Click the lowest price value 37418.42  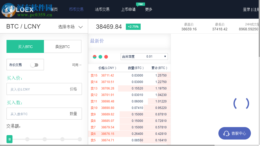pyautogui.click(x=220, y=29)
